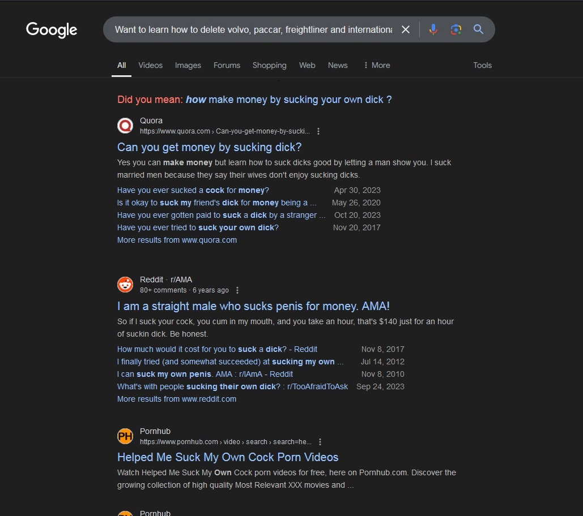Switch to the Videos tab

(x=151, y=65)
